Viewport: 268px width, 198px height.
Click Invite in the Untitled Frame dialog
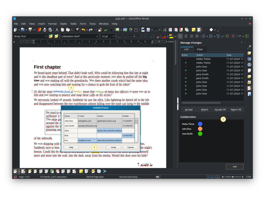(114, 147)
